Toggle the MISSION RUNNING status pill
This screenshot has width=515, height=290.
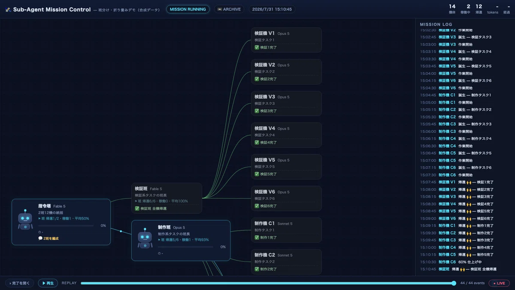pyautogui.click(x=188, y=9)
